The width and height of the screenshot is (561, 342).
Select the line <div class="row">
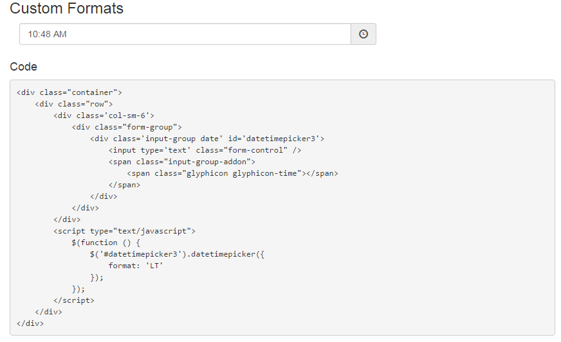(x=74, y=104)
